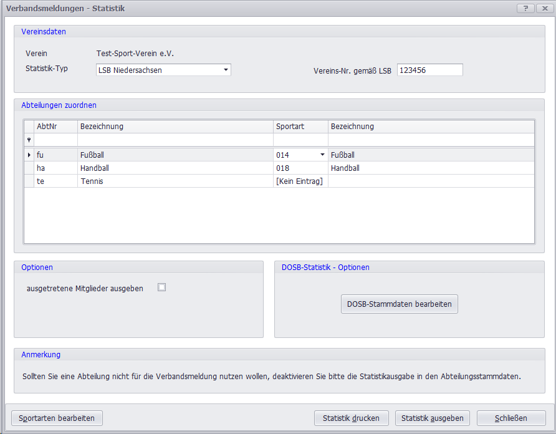Click the Sportart column header
The width and height of the screenshot is (556, 434).
point(300,127)
